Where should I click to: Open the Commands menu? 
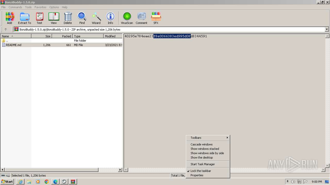click(x=15, y=7)
